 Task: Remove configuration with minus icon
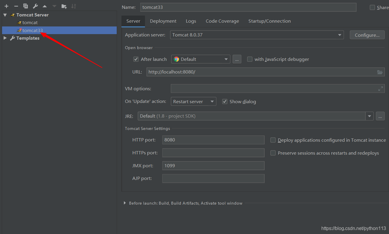point(16,6)
